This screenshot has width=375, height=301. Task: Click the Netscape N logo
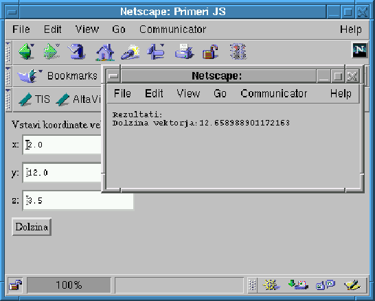tap(359, 50)
